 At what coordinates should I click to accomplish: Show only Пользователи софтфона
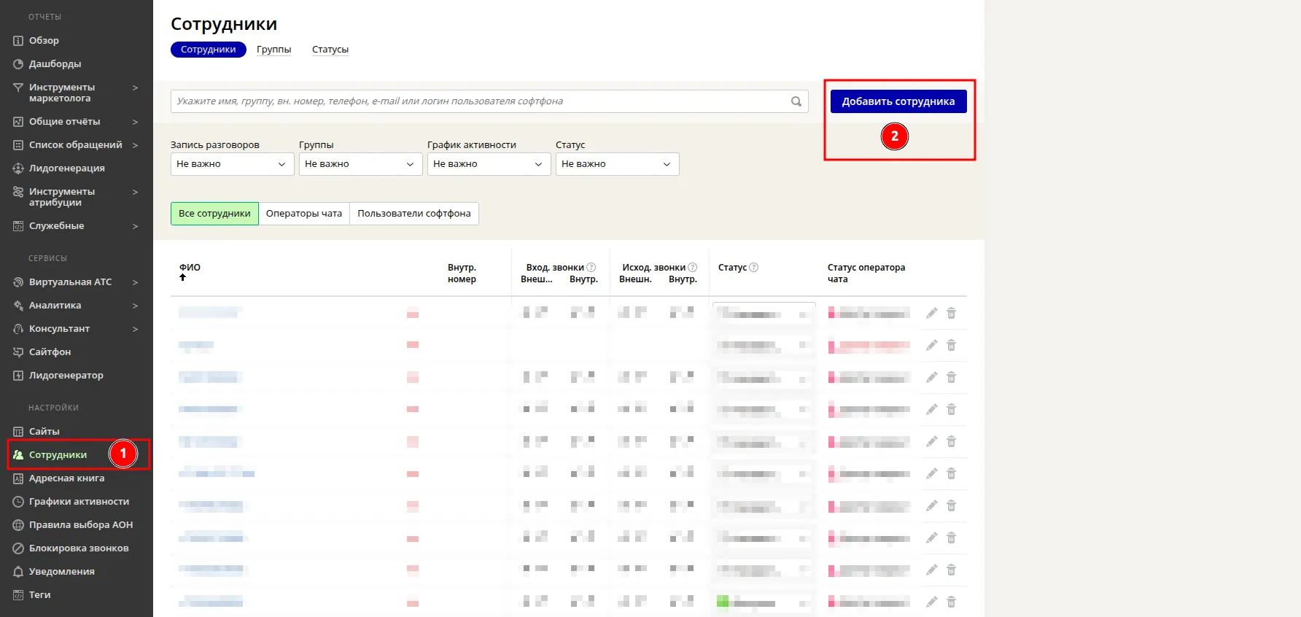(413, 214)
